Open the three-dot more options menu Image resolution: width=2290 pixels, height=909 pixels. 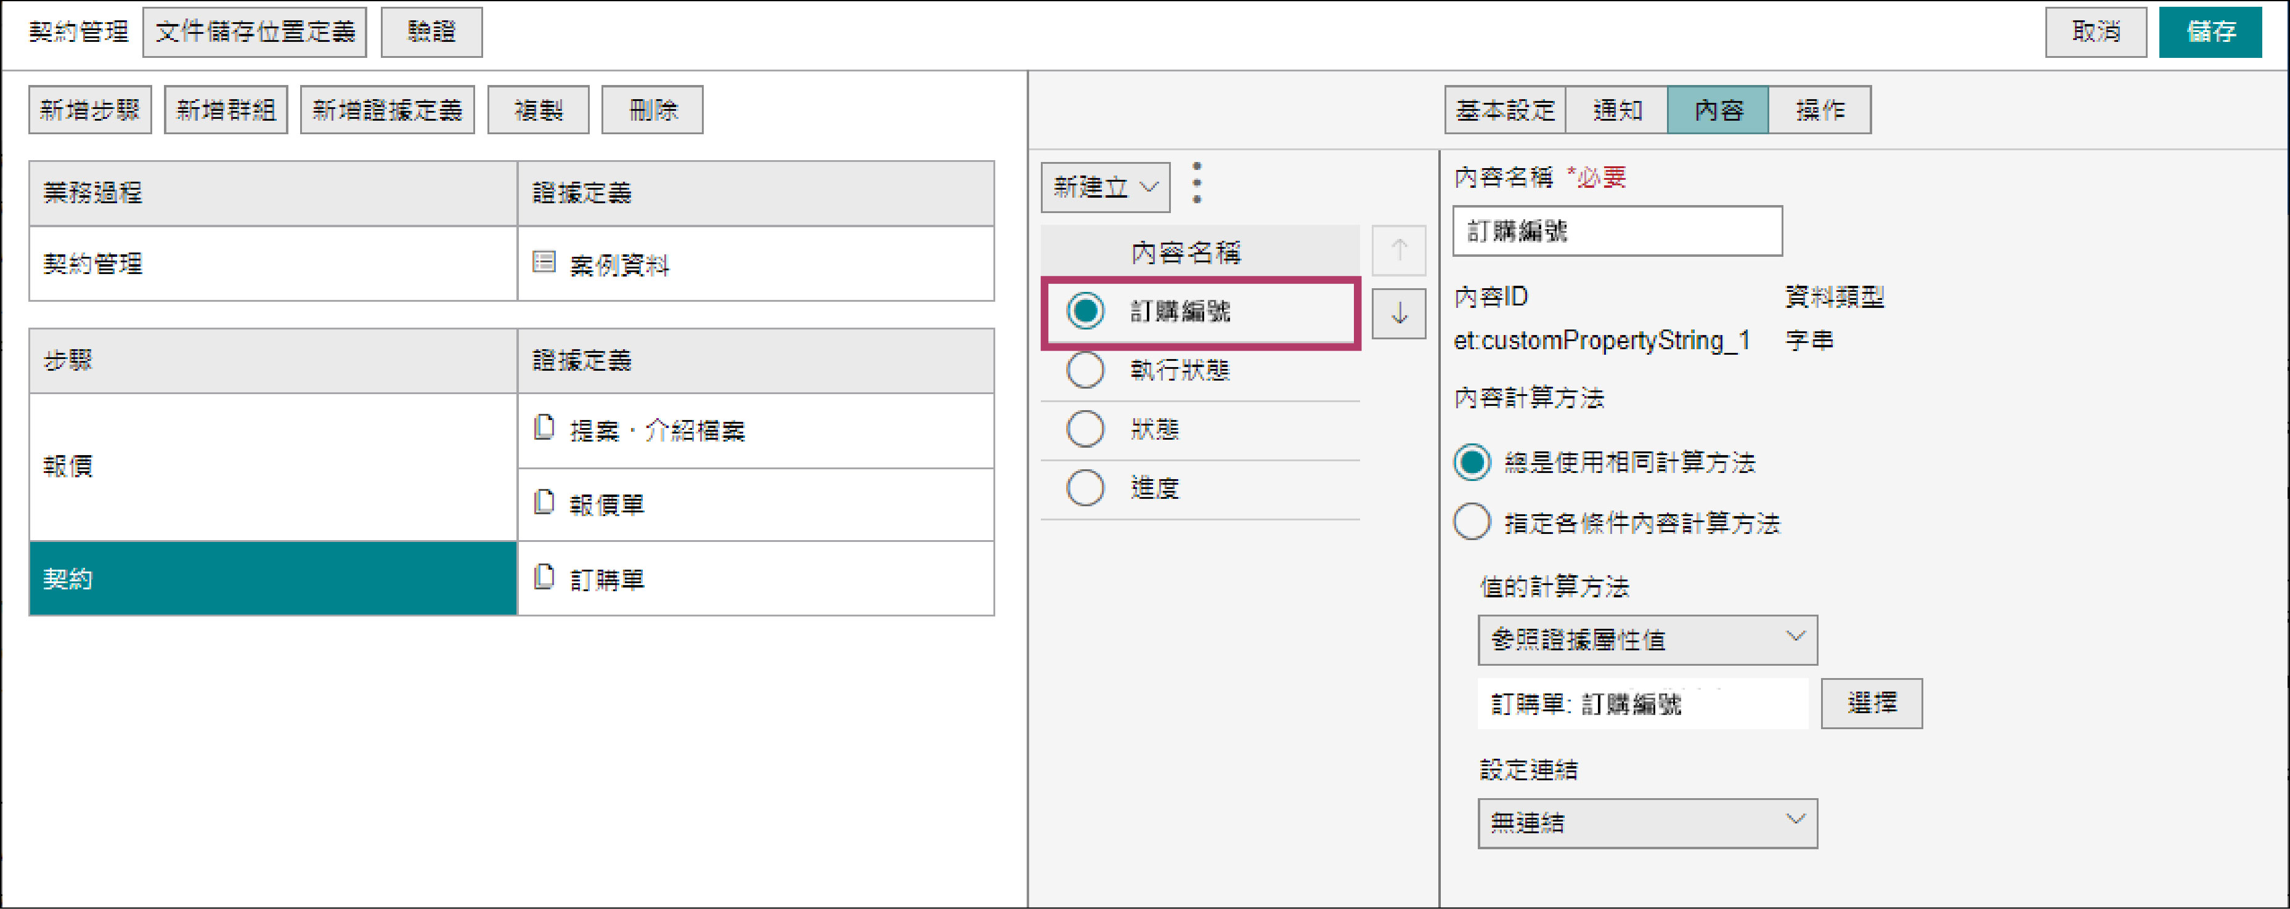1197,183
